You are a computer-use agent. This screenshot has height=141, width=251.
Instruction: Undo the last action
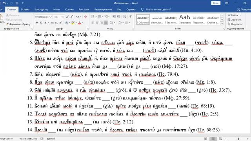coord(5,3)
